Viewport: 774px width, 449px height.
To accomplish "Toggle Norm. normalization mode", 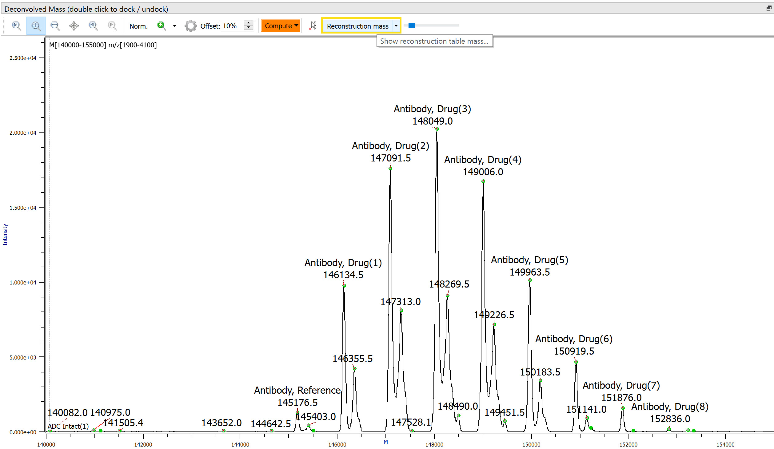I will click(138, 26).
